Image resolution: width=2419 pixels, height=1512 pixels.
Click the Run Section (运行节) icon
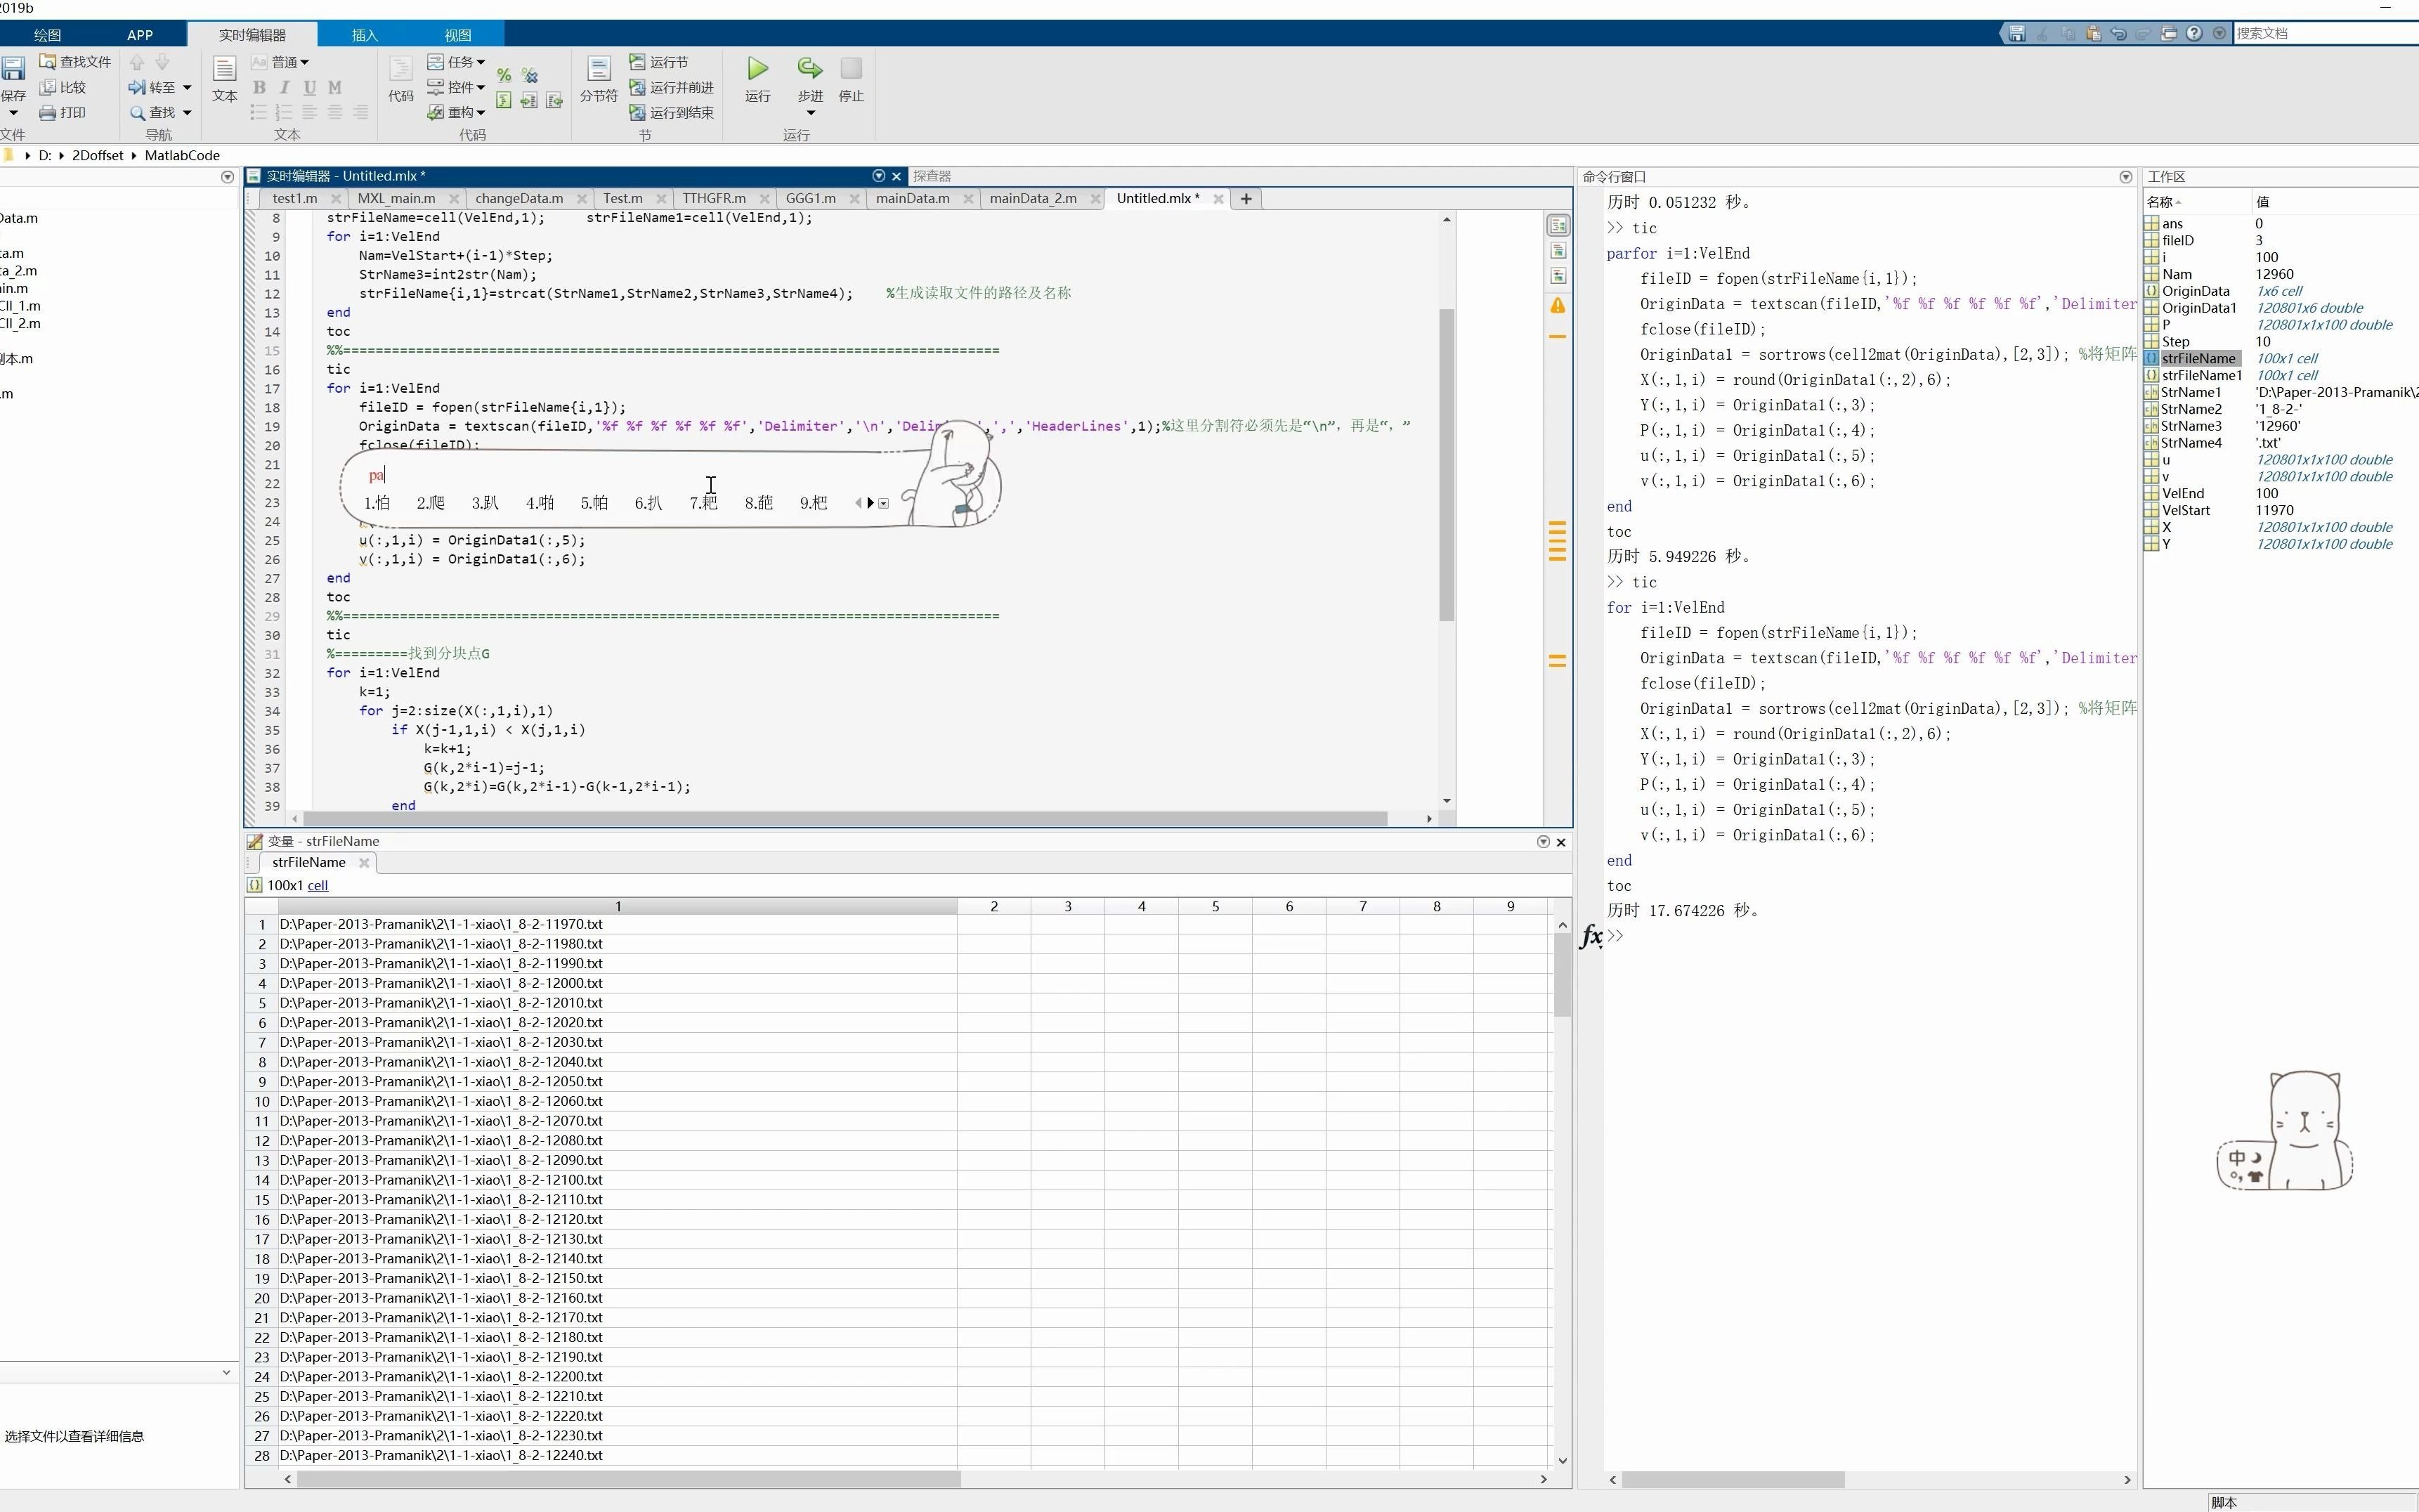[x=637, y=62]
